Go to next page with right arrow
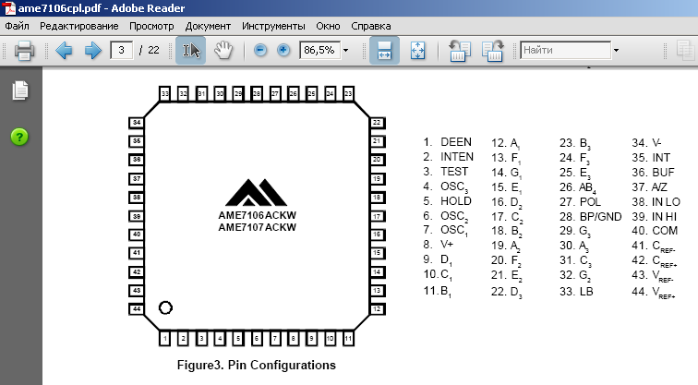 (92, 50)
